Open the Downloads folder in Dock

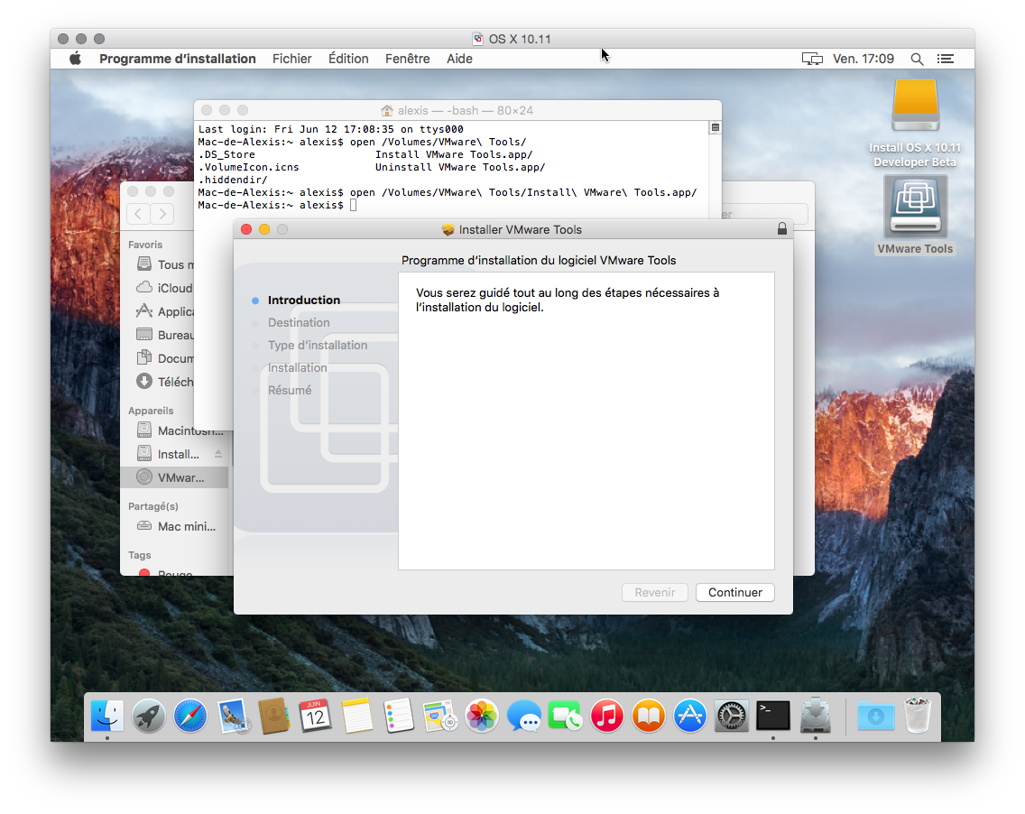coord(876,716)
